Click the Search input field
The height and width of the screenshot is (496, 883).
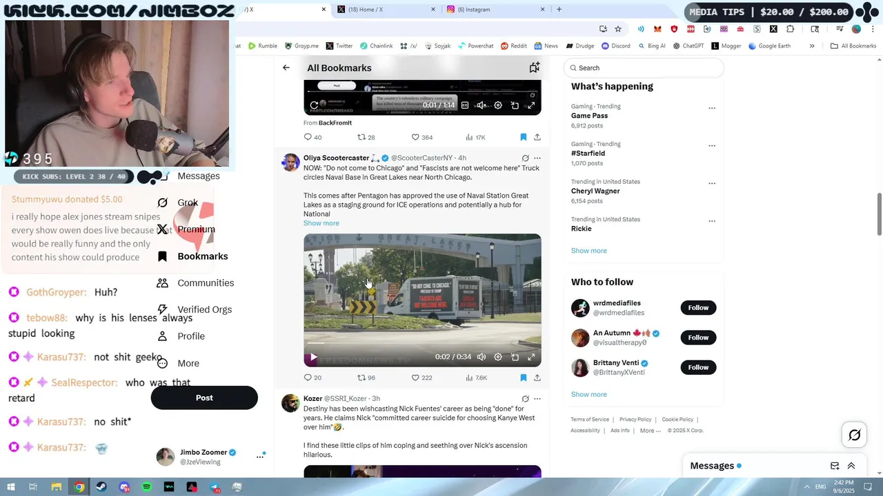[644, 68]
